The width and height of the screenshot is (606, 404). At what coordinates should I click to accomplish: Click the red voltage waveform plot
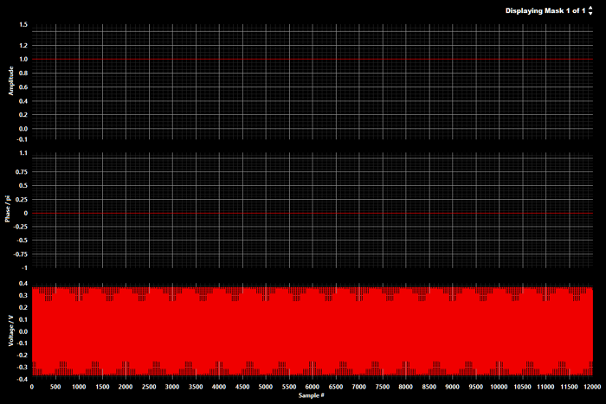coord(312,331)
